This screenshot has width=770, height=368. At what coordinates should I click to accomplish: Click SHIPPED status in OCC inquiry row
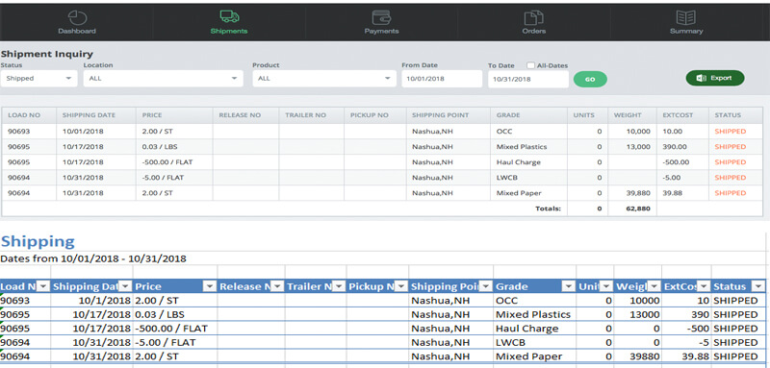coord(731,132)
